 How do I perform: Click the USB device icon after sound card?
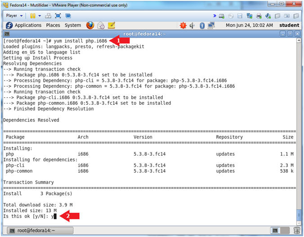pos(277,16)
